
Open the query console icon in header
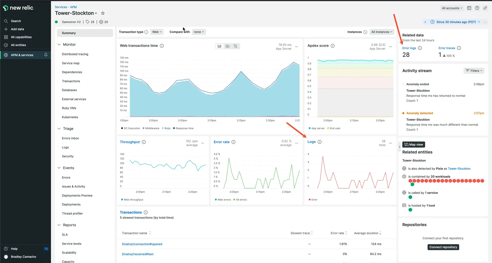pyautogui.click(x=469, y=8)
